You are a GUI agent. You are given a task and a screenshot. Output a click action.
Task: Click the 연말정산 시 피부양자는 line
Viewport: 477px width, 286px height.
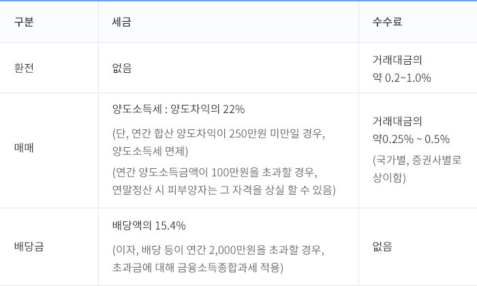(x=224, y=190)
